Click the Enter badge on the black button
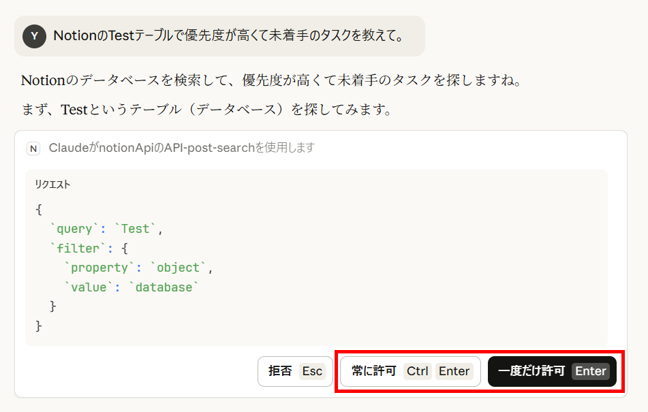 (591, 371)
